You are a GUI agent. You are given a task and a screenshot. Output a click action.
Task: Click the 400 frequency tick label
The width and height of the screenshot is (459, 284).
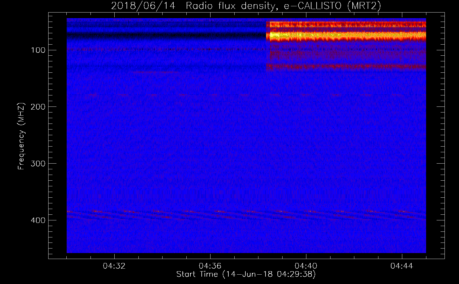38,220
